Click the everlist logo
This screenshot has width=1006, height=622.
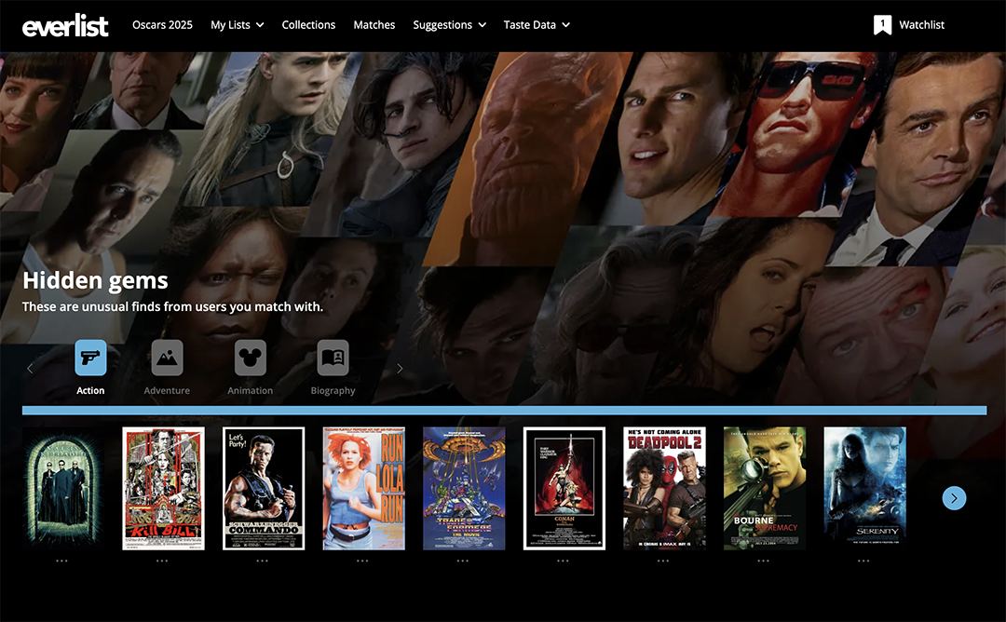pos(65,25)
